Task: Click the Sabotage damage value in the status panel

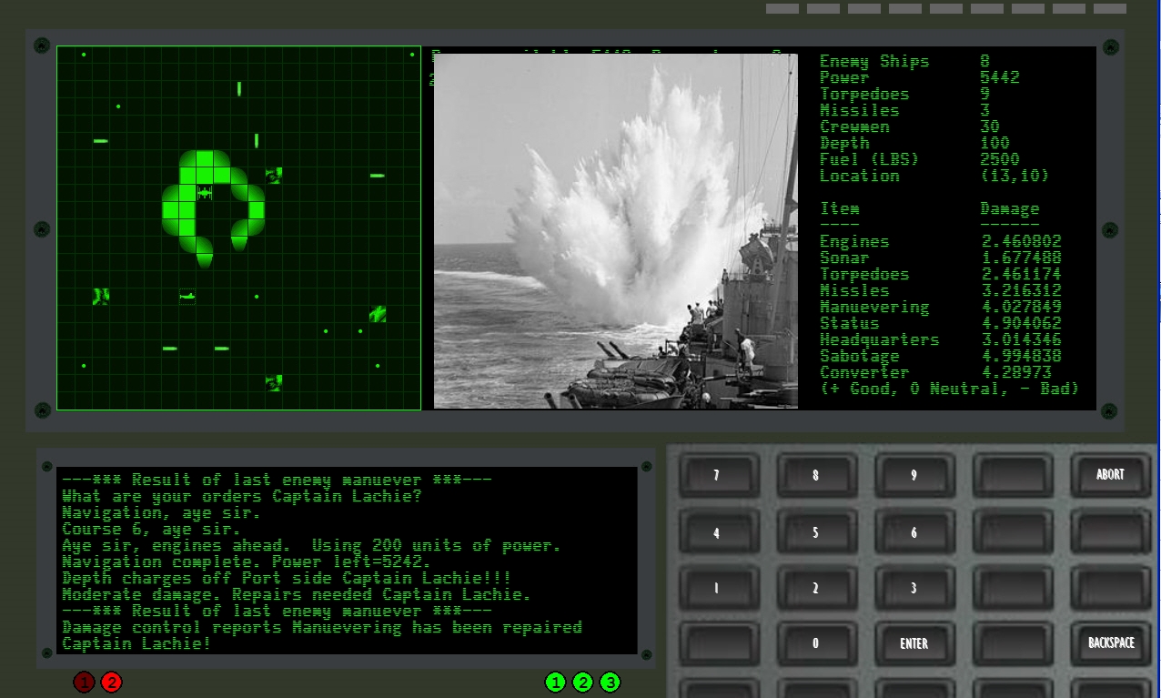Action: click(1021, 356)
